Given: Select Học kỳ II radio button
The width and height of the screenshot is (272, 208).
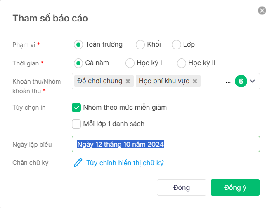Looking at the screenshot, I should (182, 63).
